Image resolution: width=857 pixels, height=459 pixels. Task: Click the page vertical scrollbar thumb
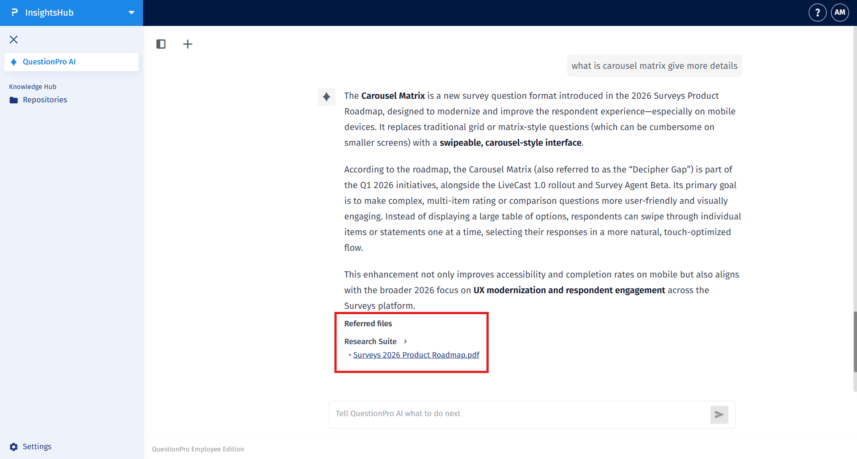[855, 342]
